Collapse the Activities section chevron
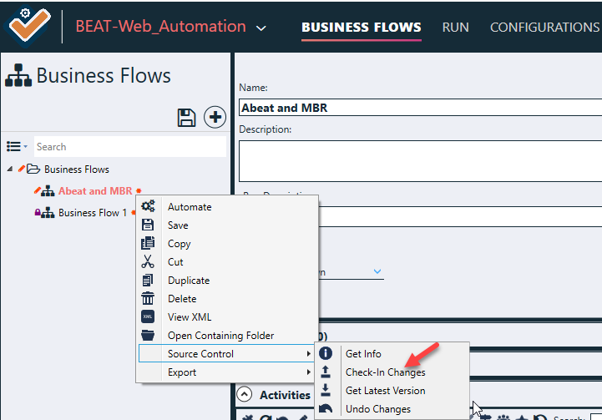 (245, 395)
